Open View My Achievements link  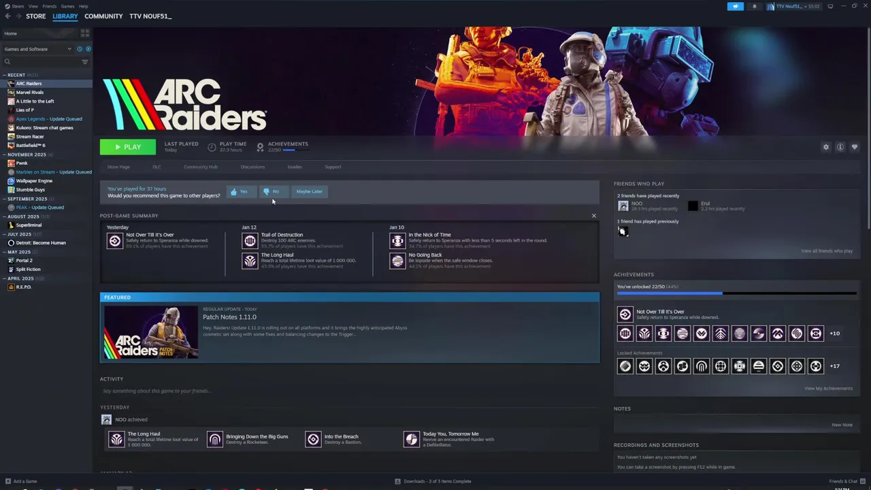(x=828, y=389)
